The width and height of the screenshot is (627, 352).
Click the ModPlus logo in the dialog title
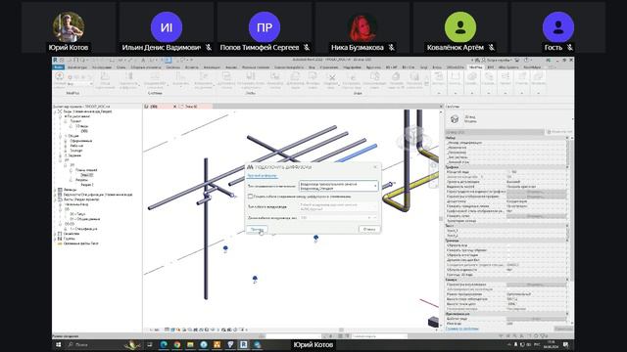coord(250,167)
